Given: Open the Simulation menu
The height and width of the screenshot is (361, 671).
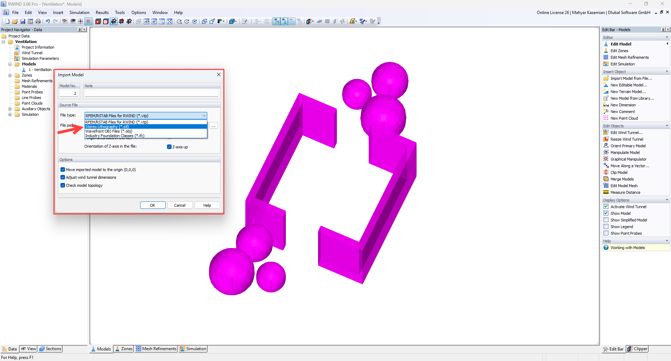Looking at the screenshot, I should [x=79, y=12].
